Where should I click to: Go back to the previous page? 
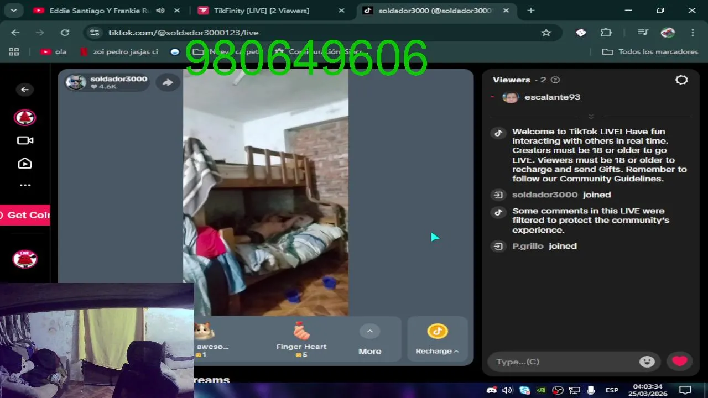point(15,33)
